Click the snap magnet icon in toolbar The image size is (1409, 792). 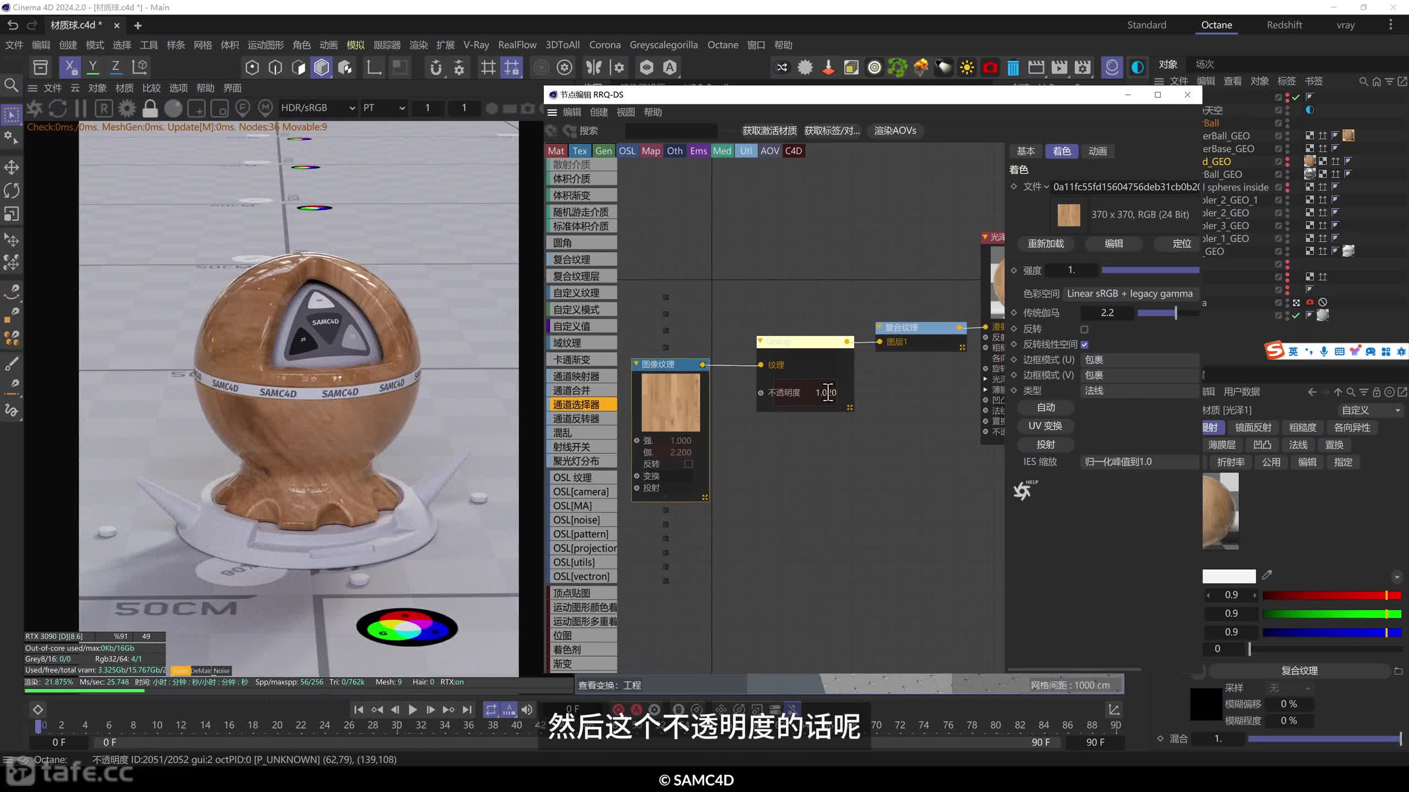(435, 68)
